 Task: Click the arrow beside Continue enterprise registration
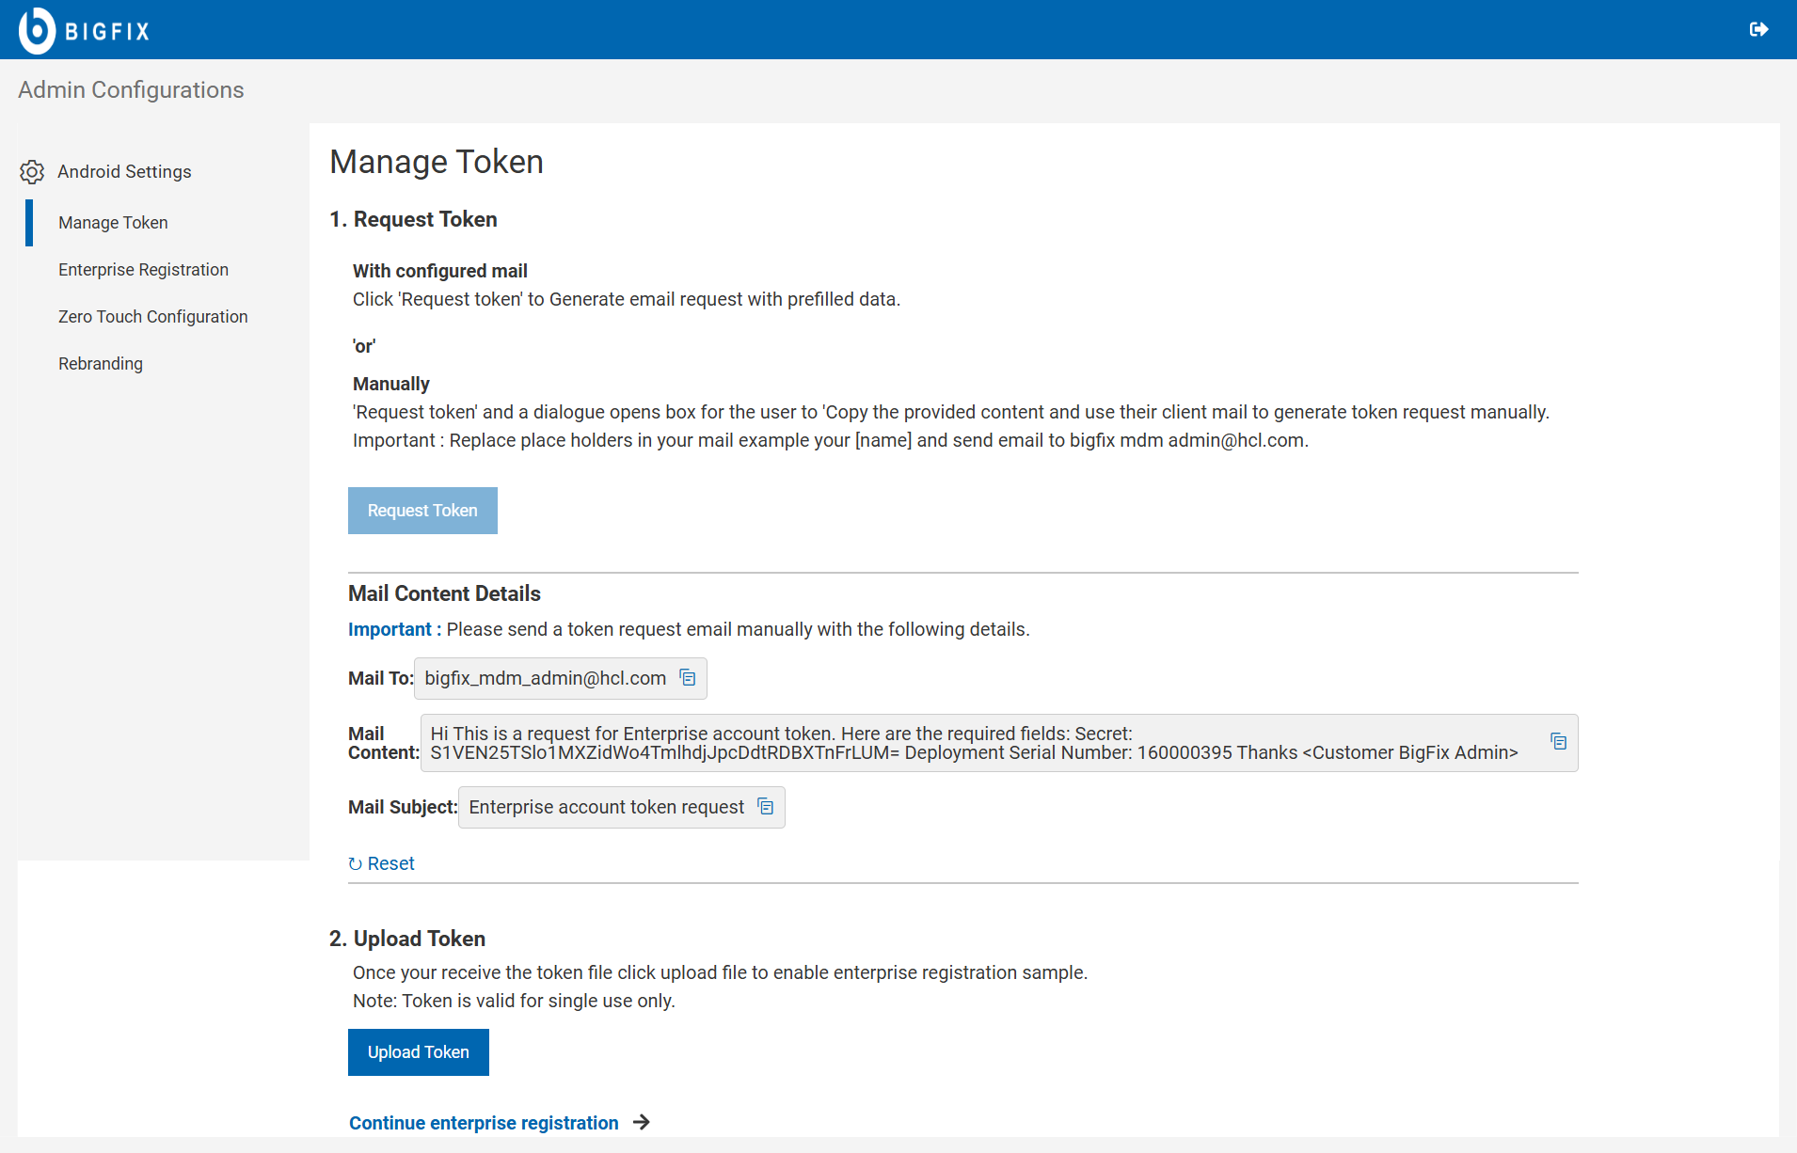pos(642,1122)
